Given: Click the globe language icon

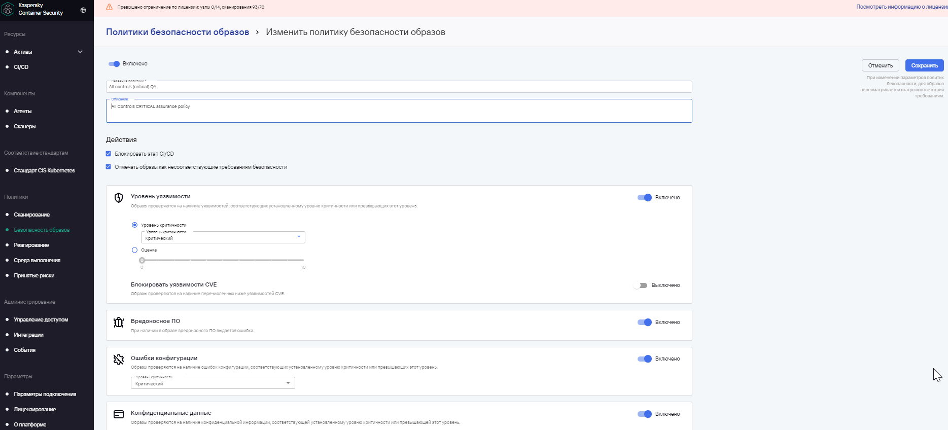Looking at the screenshot, I should click(x=83, y=10).
